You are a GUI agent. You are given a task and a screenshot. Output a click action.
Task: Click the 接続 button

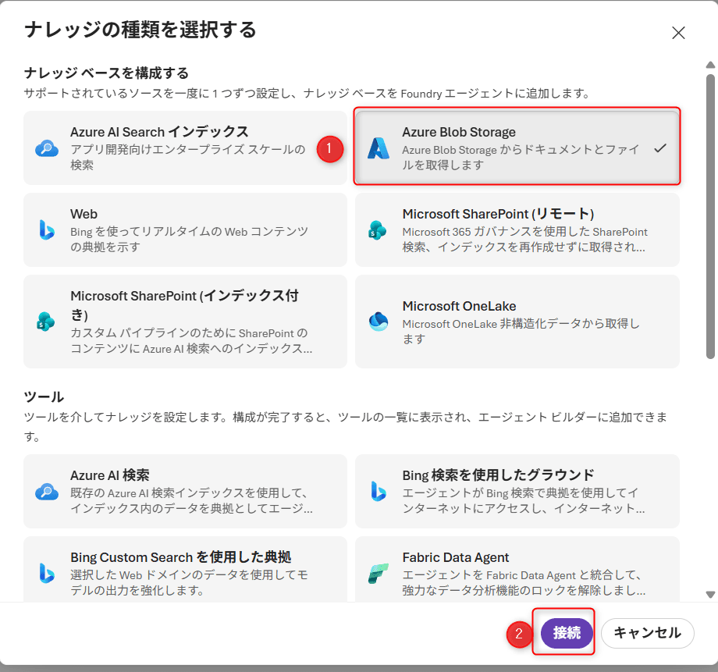[567, 633]
